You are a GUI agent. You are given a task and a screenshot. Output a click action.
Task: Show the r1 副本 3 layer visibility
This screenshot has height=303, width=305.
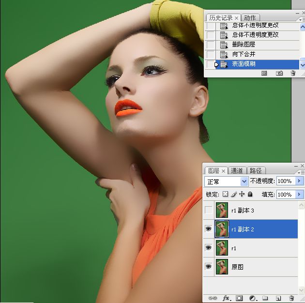pos(208,210)
